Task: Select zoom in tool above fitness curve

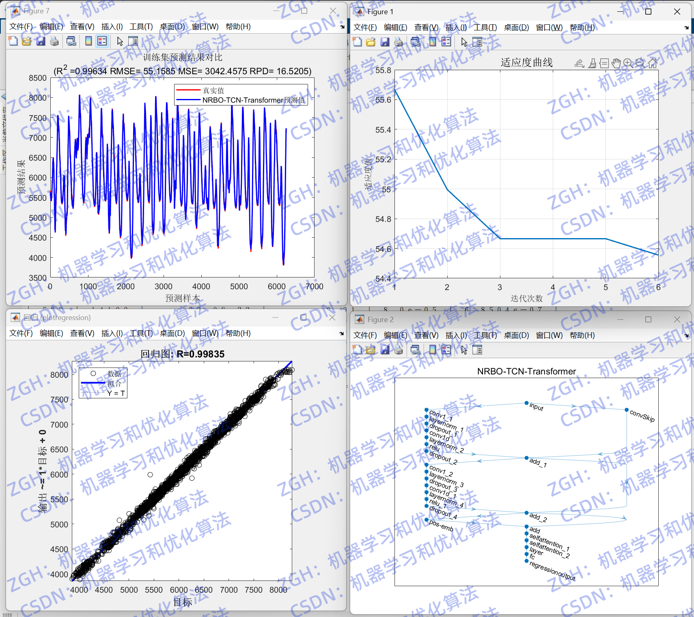Action: click(628, 63)
